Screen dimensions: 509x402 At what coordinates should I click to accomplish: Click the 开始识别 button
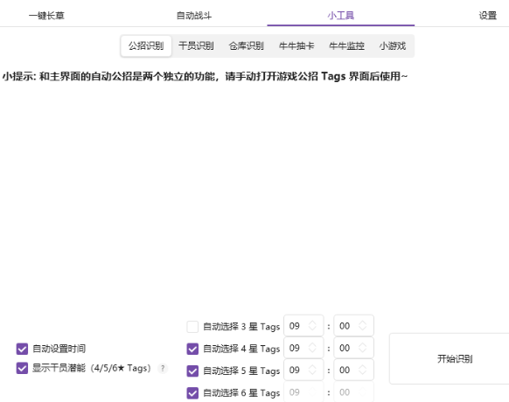coord(455,358)
